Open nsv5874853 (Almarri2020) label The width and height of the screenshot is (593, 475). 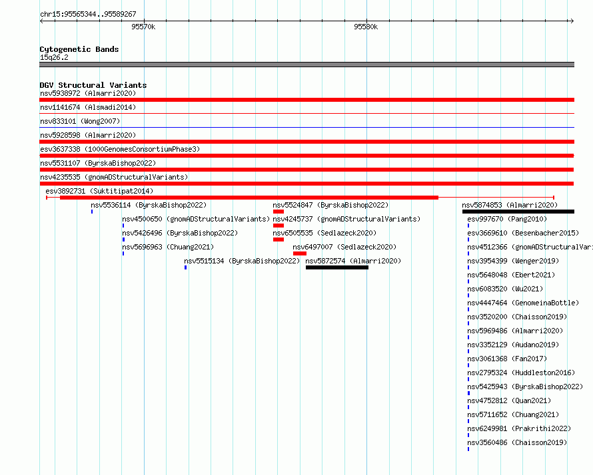[x=510, y=205]
